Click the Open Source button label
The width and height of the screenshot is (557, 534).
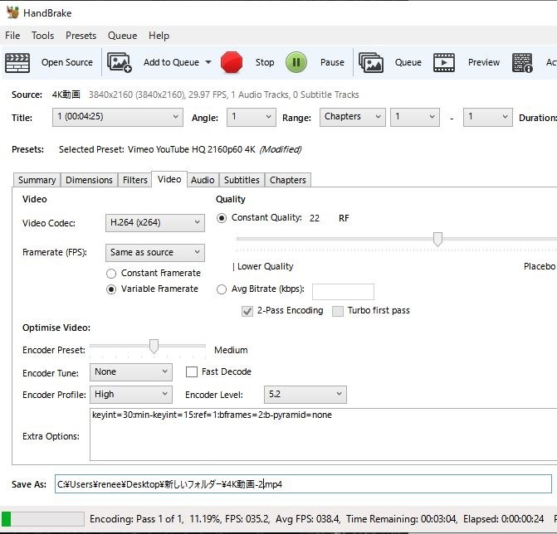coord(66,62)
